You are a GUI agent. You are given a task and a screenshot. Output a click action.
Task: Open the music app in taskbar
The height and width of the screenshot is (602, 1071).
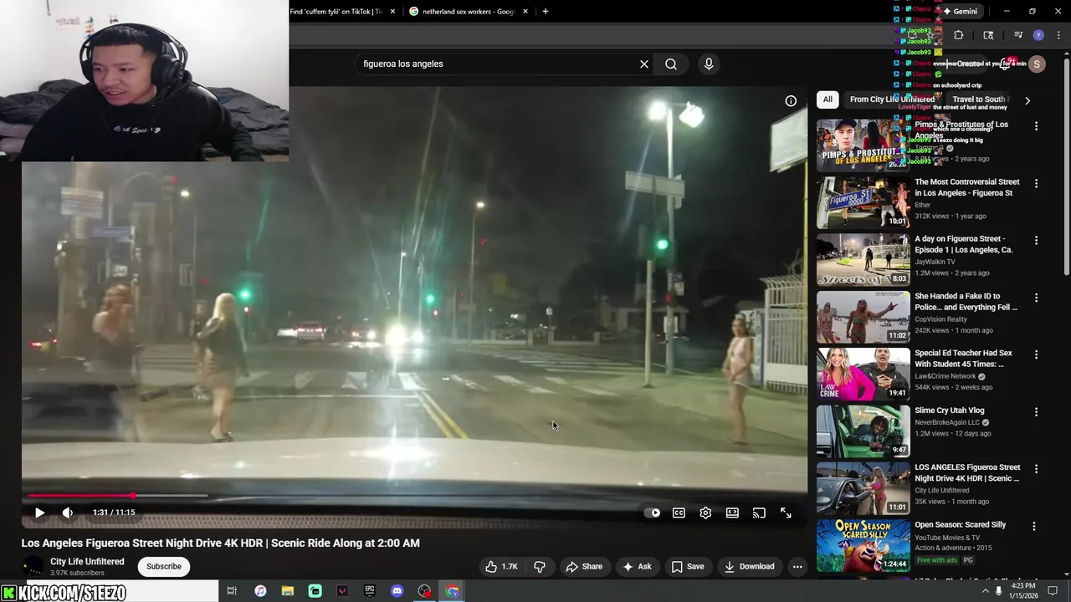tap(260, 591)
